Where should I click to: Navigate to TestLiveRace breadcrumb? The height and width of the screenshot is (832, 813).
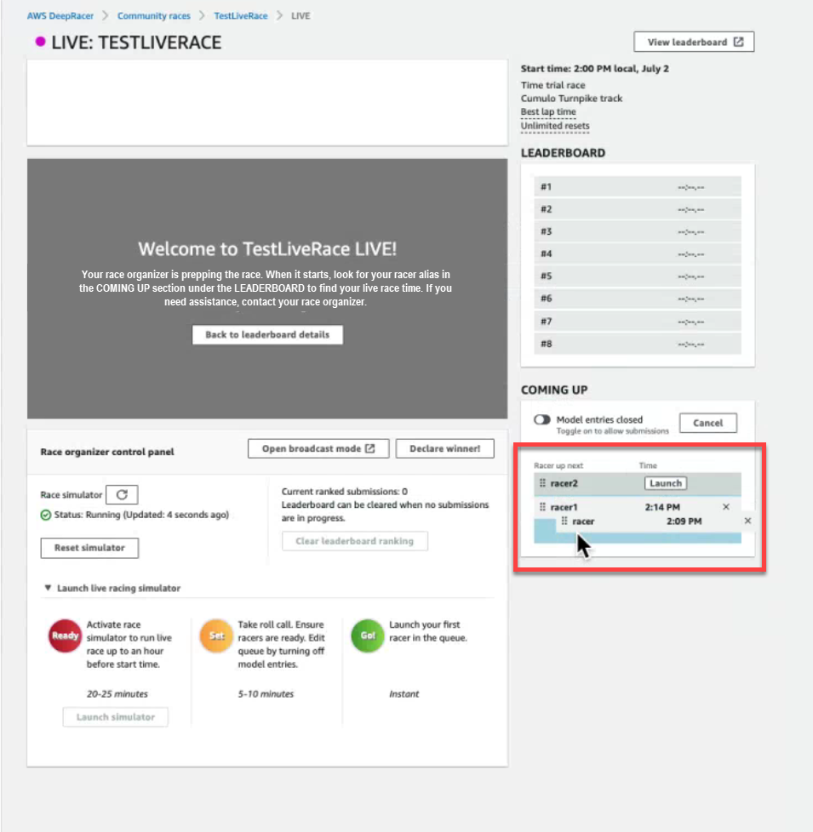[x=242, y=16]
